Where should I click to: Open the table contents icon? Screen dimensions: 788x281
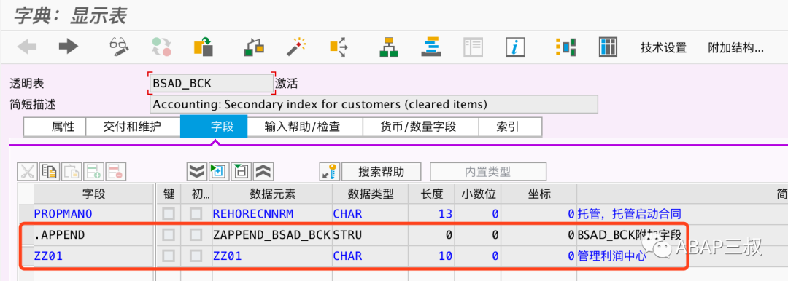point(608,47)
